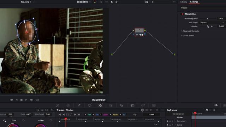Toggle the Mosaic Blur enable switch

(183, 14)
